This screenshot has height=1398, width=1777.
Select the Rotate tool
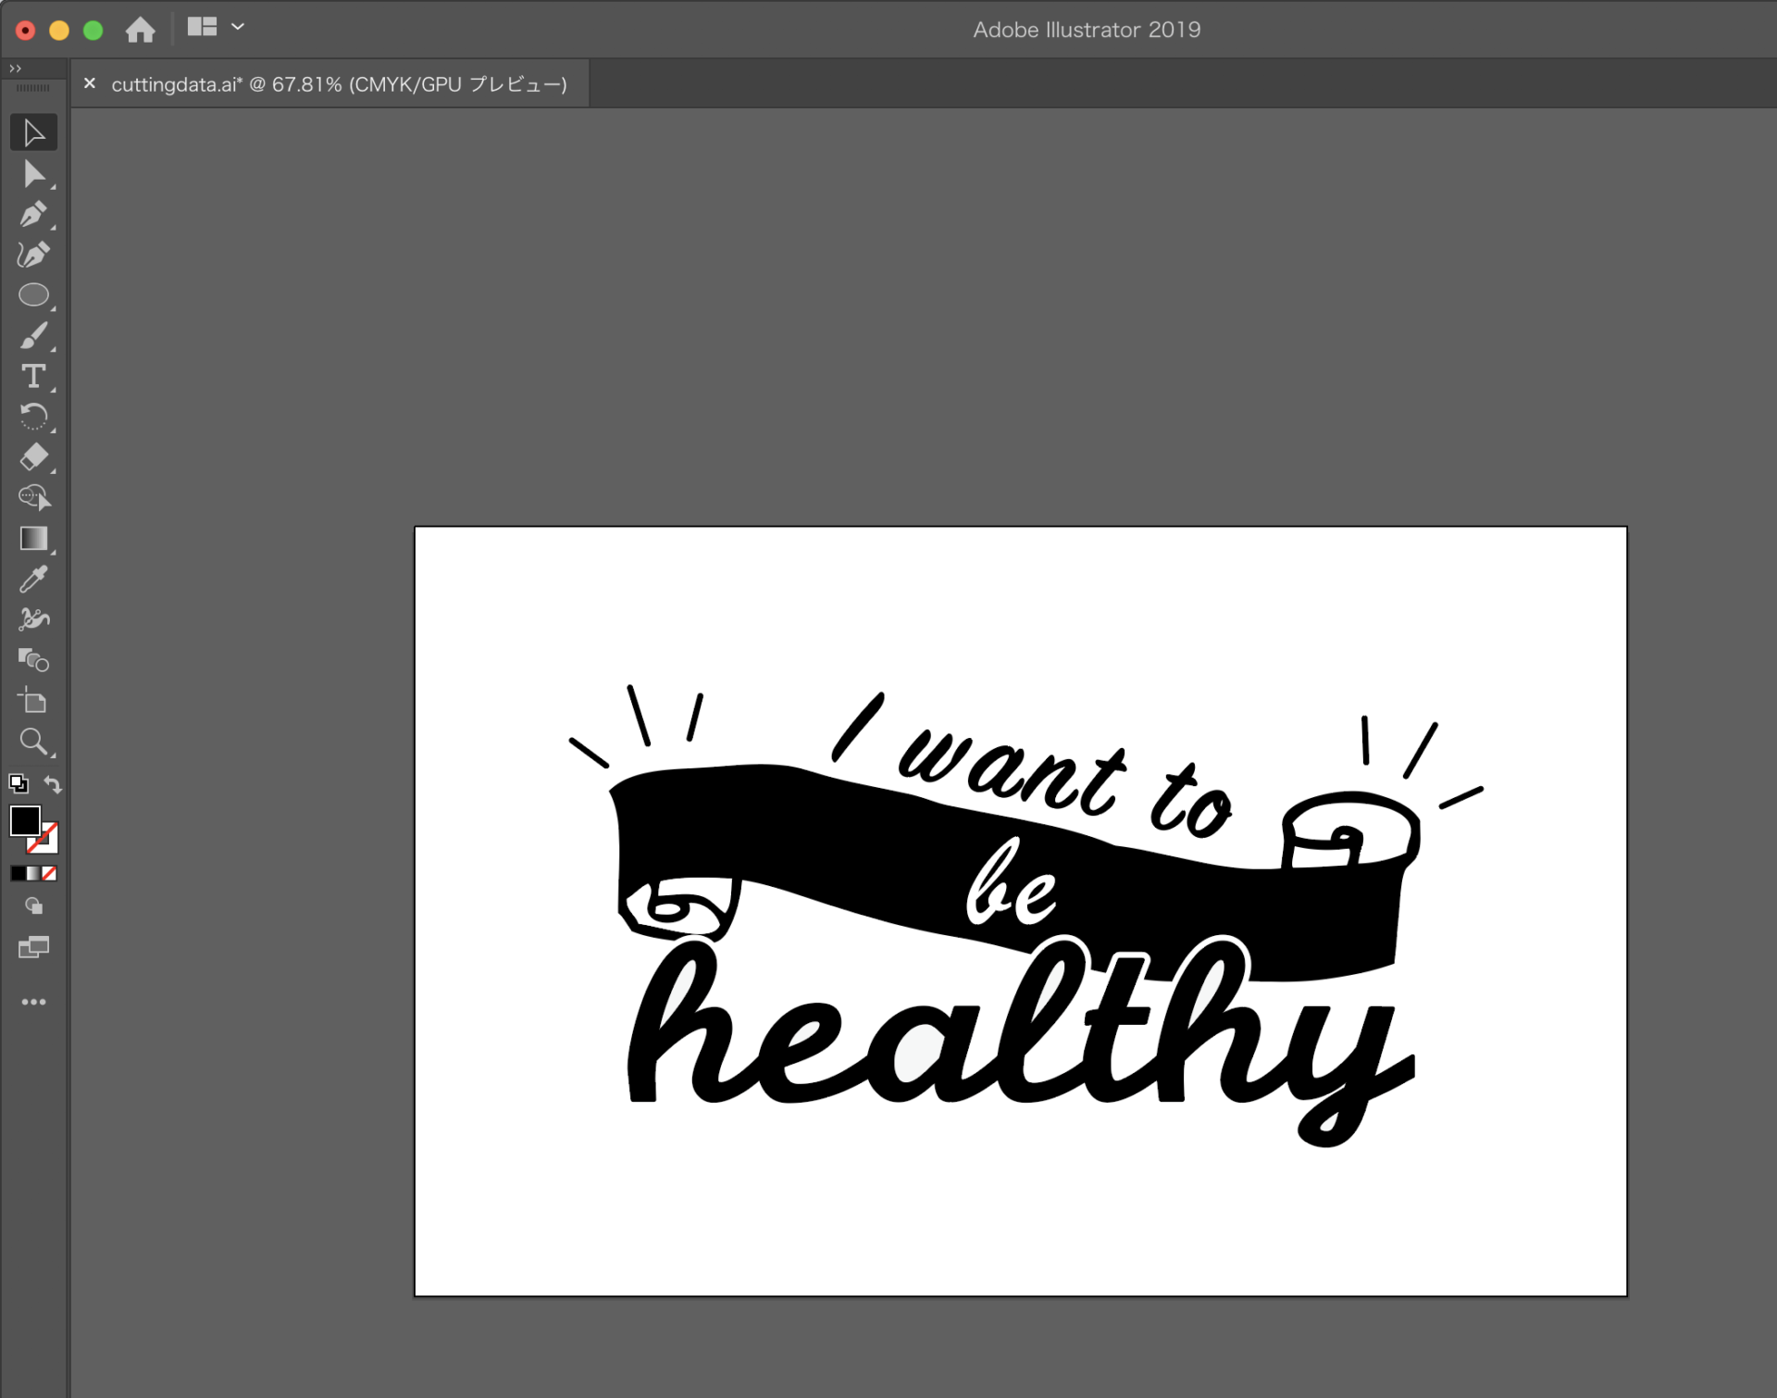pos(33,417)
